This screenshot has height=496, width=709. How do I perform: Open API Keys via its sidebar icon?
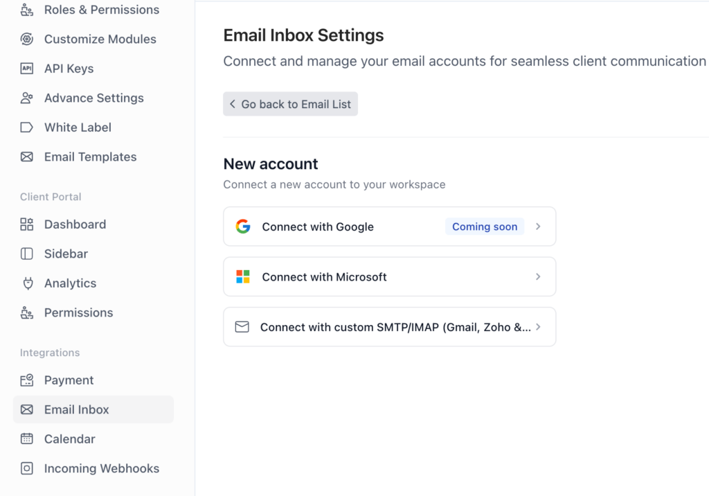[26, 68]
